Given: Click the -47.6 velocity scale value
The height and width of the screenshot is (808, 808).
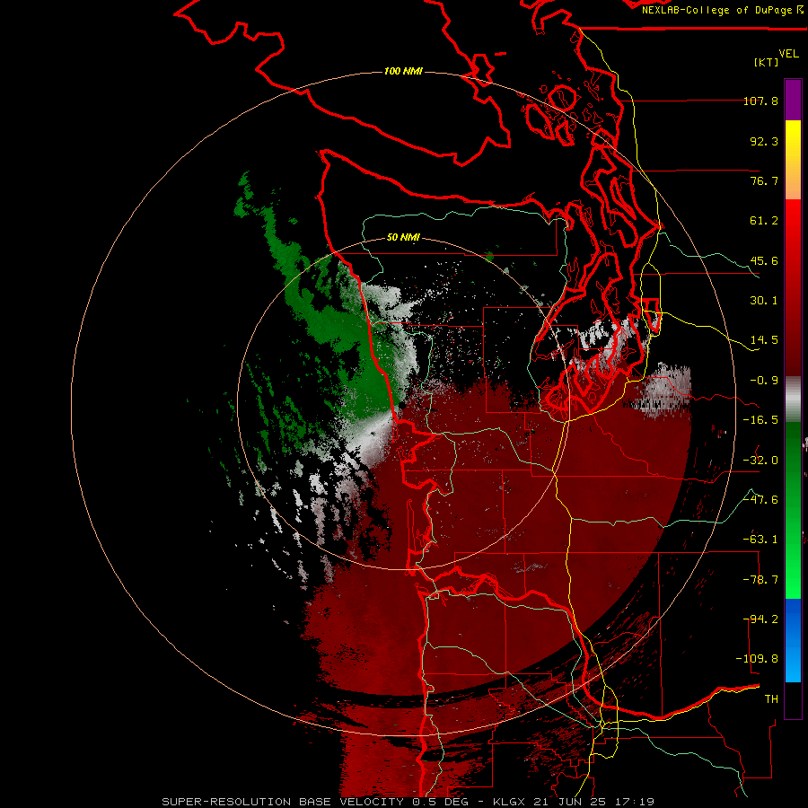Looking at the screenshot, I should pos(760,500).
